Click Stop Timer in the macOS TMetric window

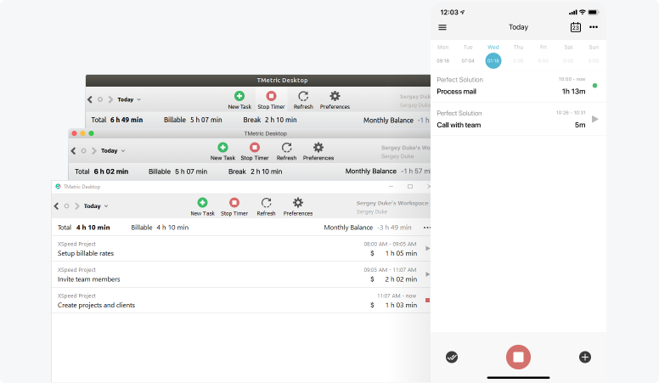point(254,151)
